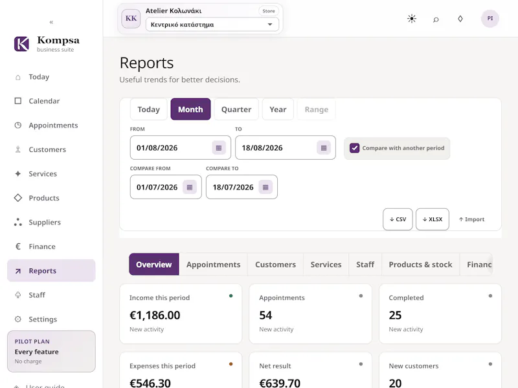Download report as XLSX
Image resolution: width=518 pixels, height=388 pixels.
[x=432, y=219]
